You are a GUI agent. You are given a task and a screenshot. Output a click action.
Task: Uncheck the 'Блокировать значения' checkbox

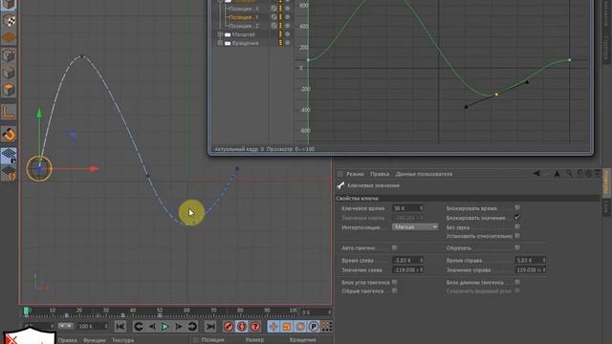517,217
